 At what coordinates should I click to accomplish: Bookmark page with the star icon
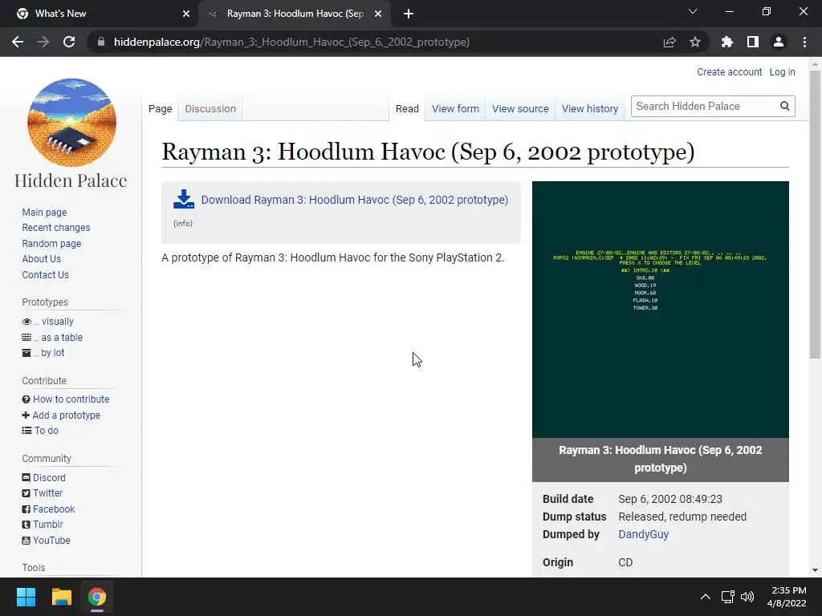695,42
